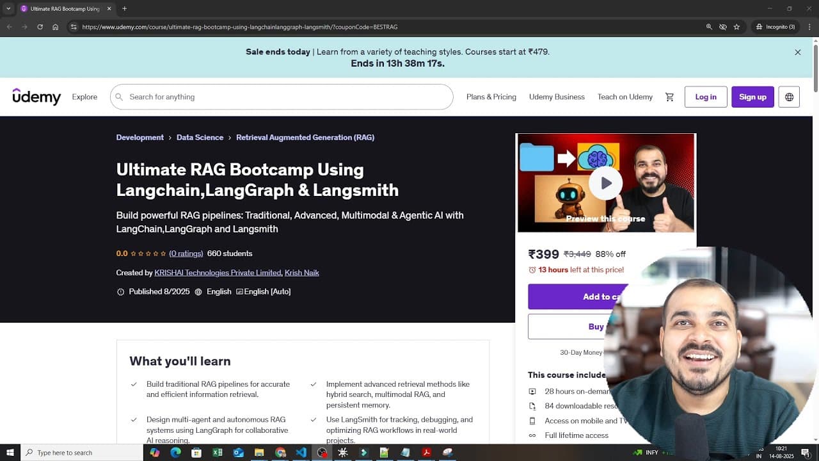Go to Udemy Business
This screenshot has width=819, height=461.
[x=557, y=97]
